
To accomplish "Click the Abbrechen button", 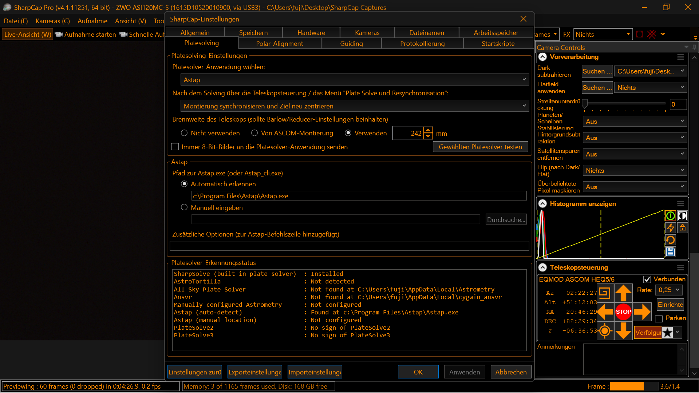I will pyautogui.click(x=511, y=372).
